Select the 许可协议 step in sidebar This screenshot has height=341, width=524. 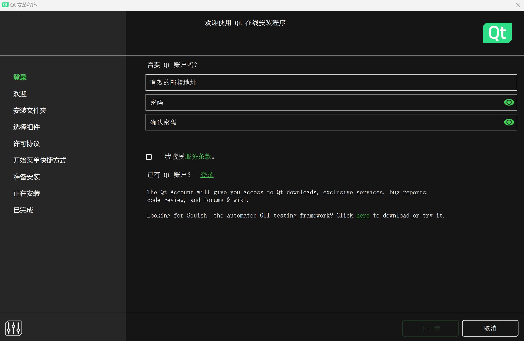click(27, 144)
